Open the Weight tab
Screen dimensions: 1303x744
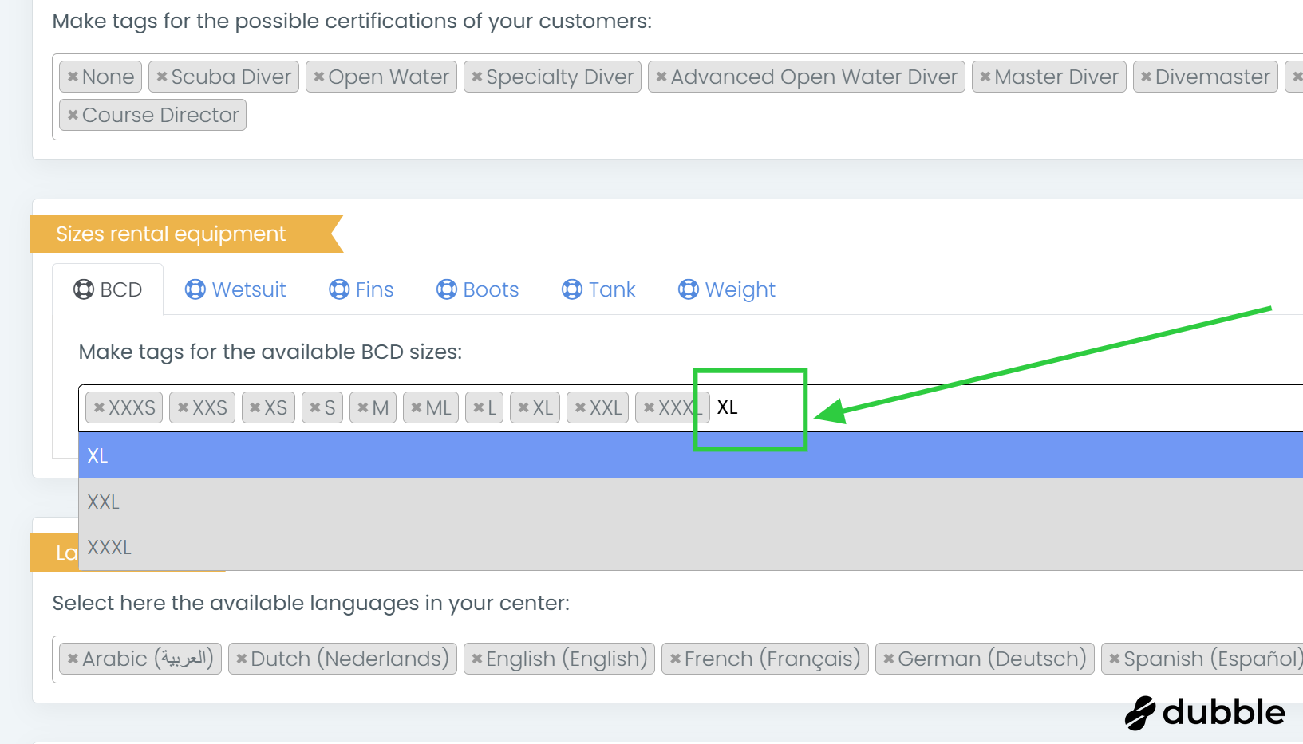point(726,289)
